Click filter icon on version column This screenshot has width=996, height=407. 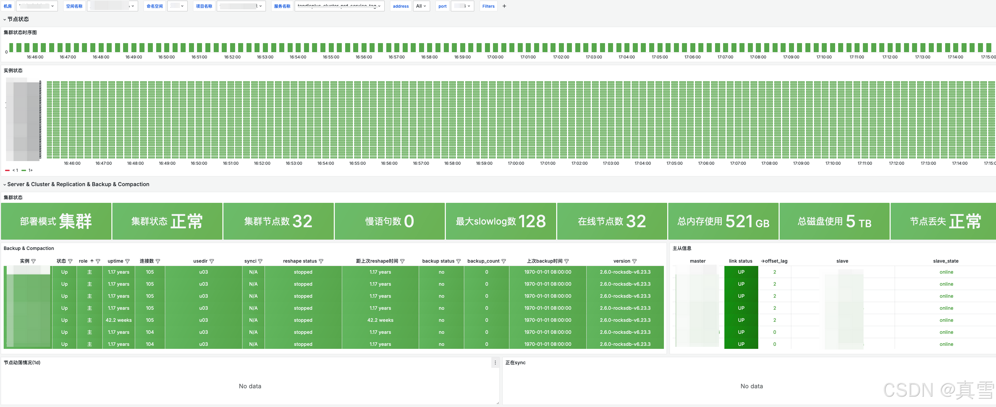[x=634, y=261]
